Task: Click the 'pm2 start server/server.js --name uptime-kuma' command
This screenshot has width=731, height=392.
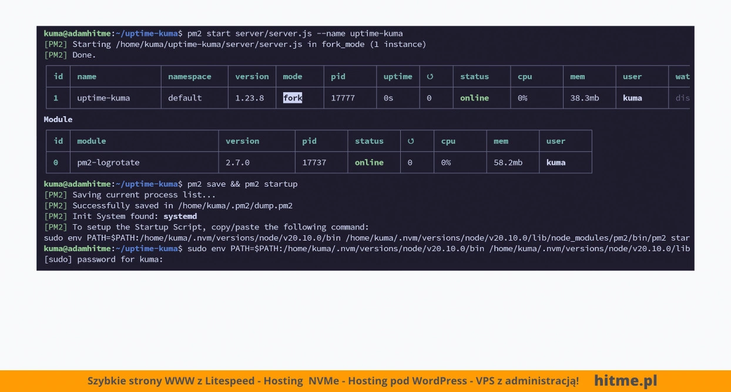Action: [295, 33]
